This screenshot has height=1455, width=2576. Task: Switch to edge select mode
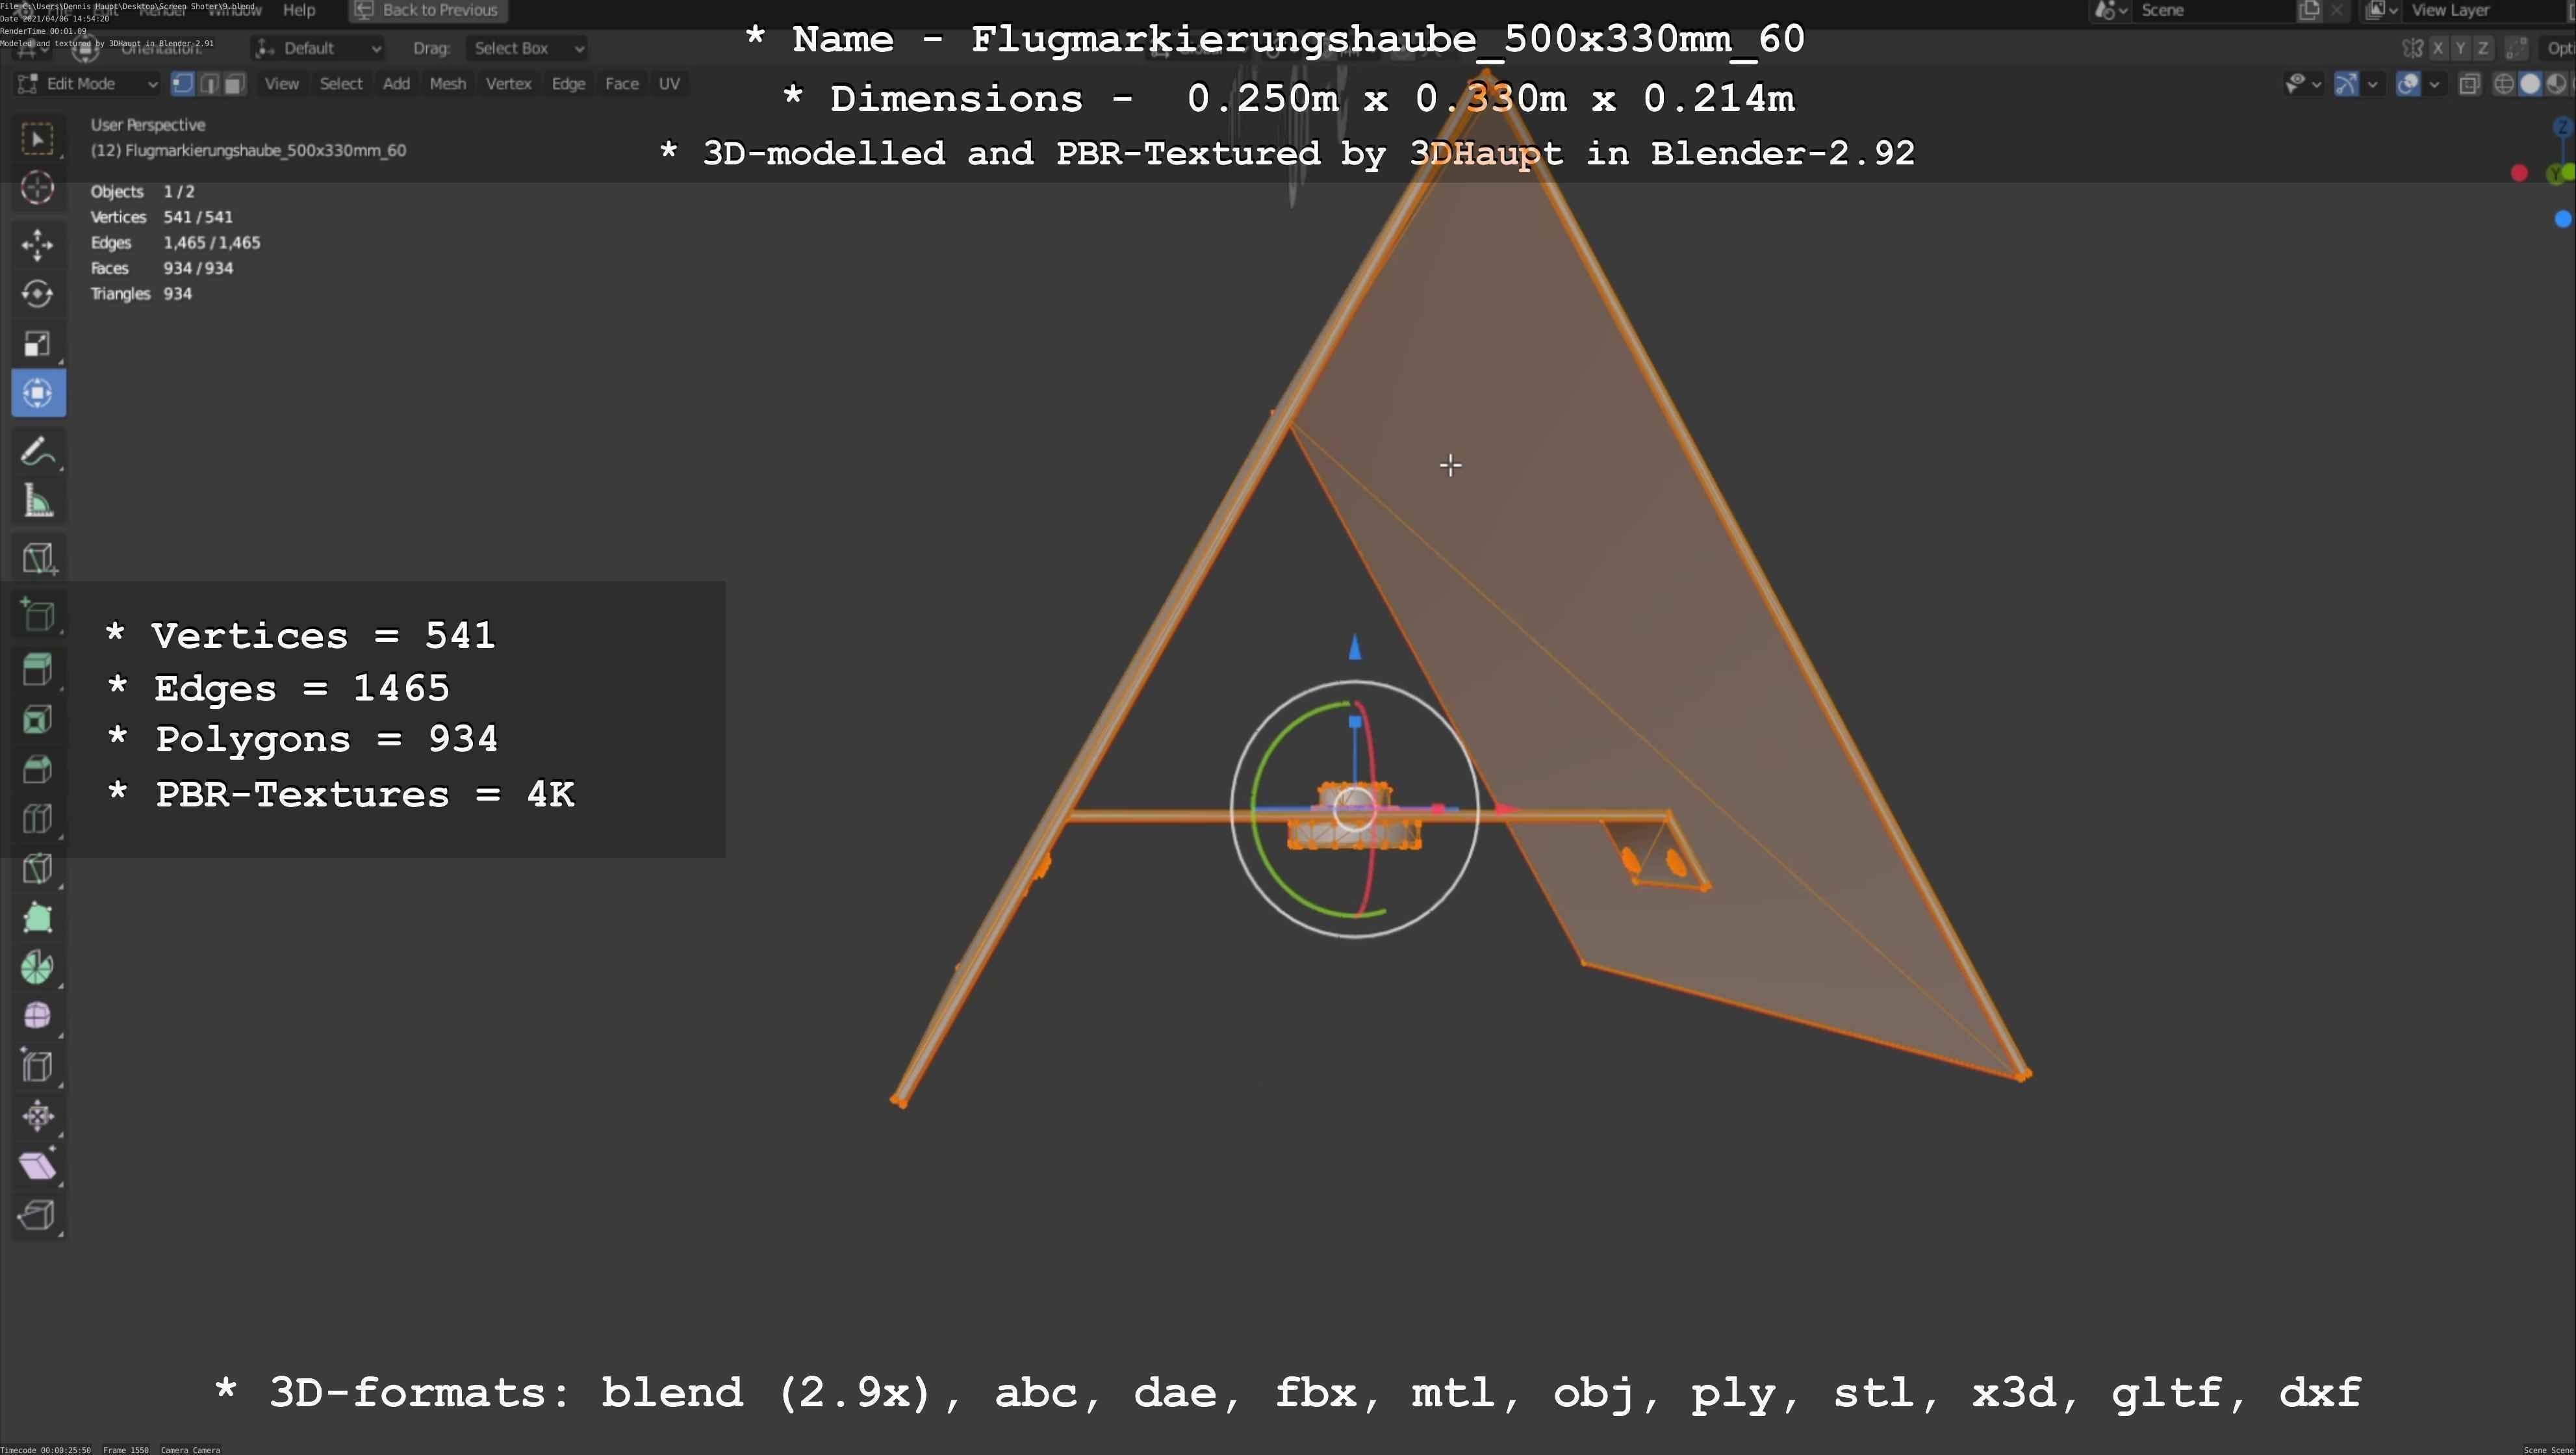[x=209, y=84]
